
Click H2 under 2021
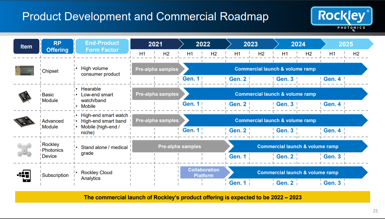pos(166,54)
